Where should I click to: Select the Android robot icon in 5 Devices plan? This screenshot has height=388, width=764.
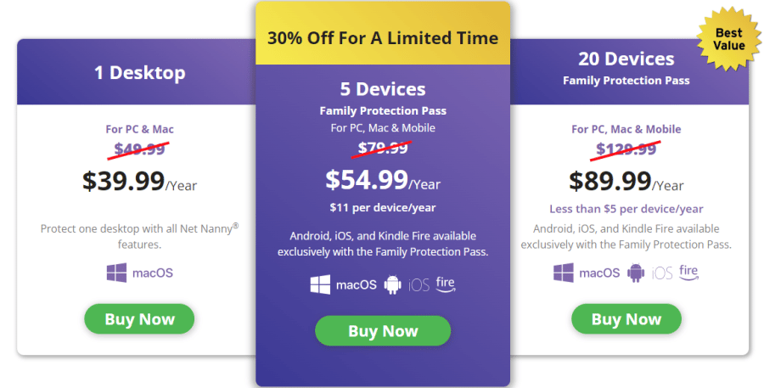coord(392,284)
